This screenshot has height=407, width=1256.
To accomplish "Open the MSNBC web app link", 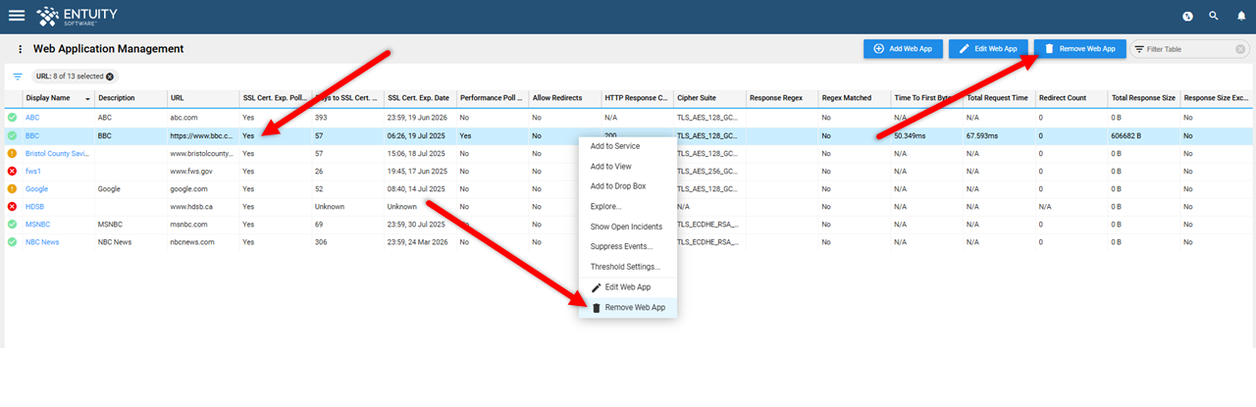I will (38, 225).
